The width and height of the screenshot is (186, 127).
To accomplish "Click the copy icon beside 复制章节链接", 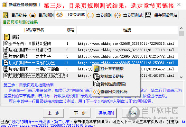I will pos(97,76).
